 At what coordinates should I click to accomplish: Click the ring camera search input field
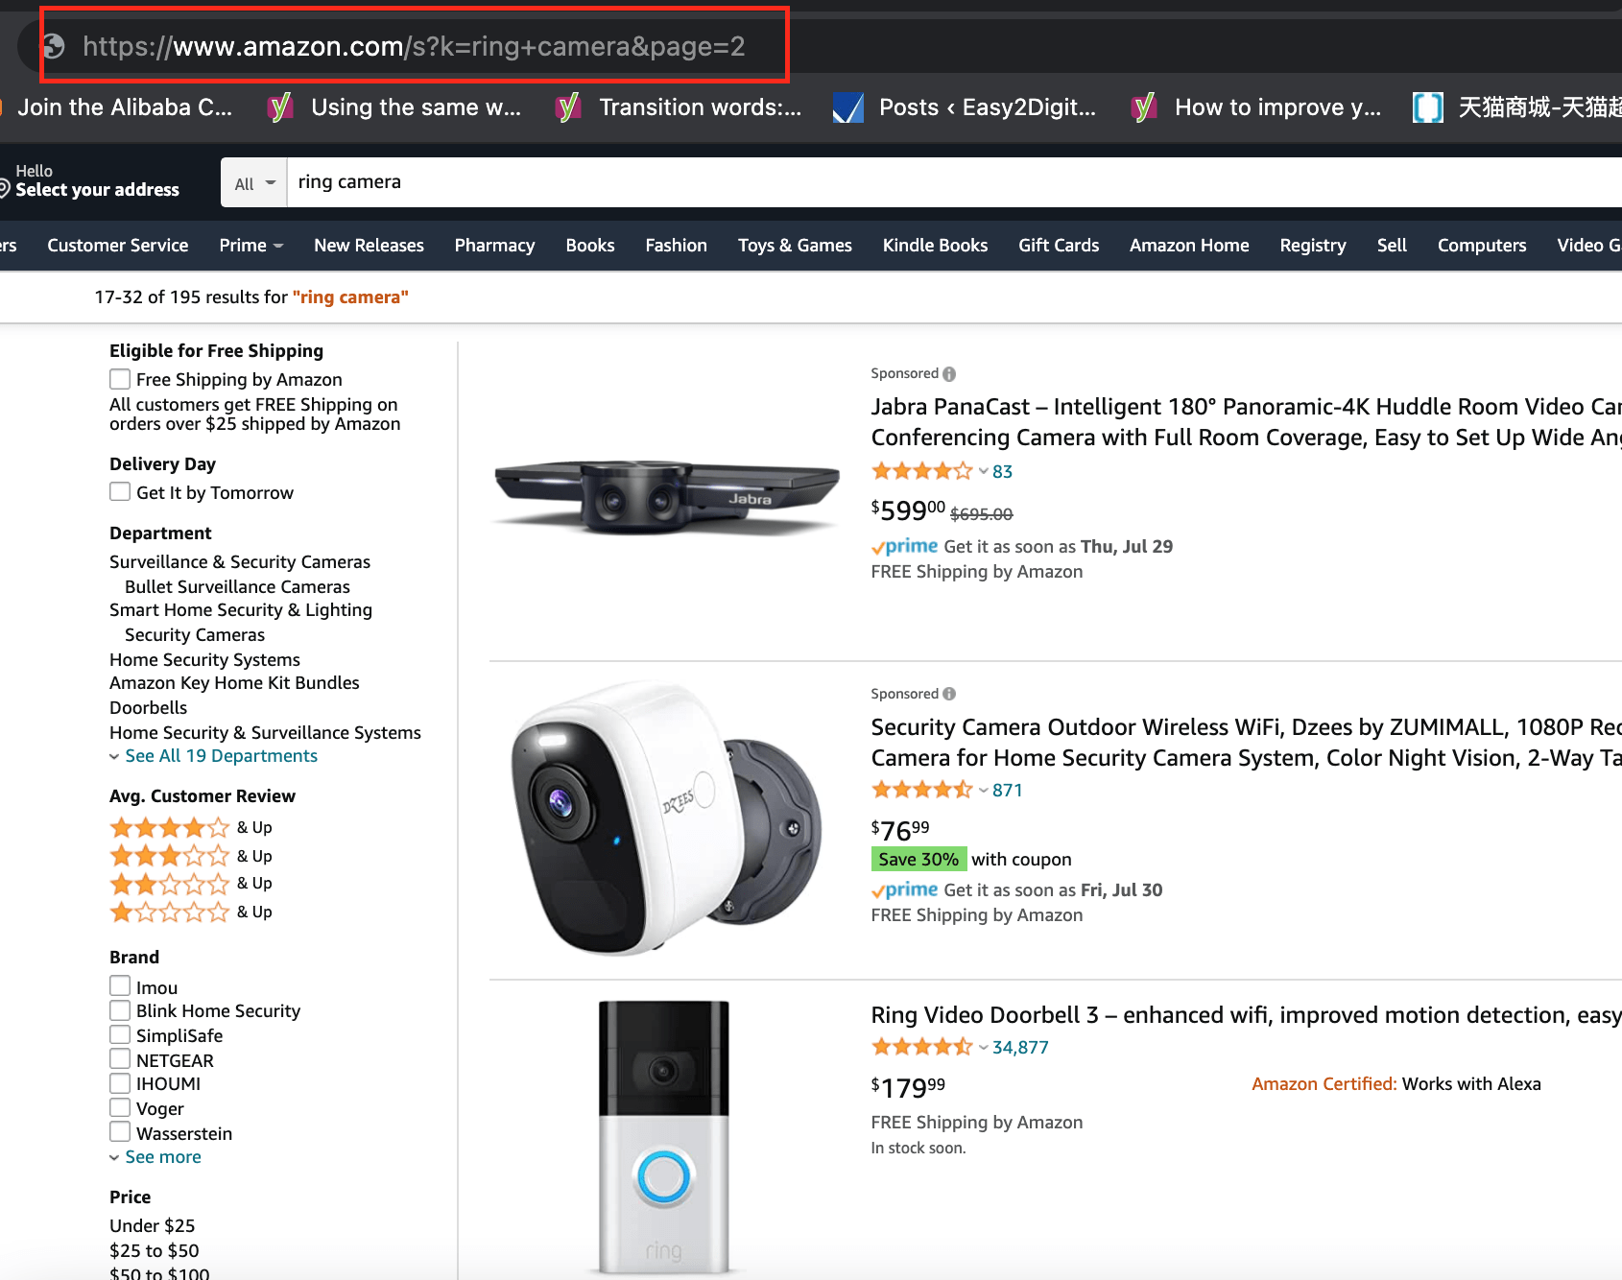point(954,182)
